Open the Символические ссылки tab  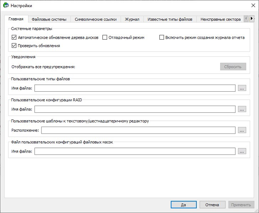click(95, 19)
